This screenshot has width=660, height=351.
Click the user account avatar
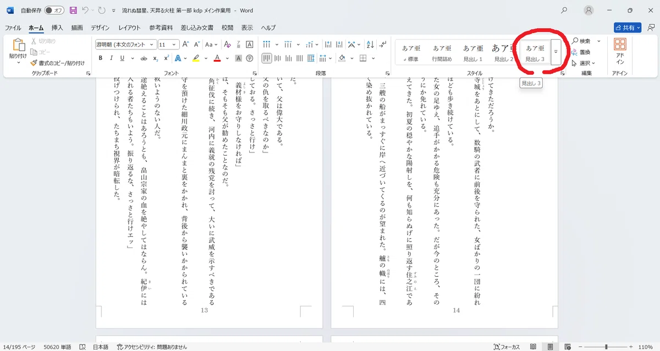tap(589, 10)
